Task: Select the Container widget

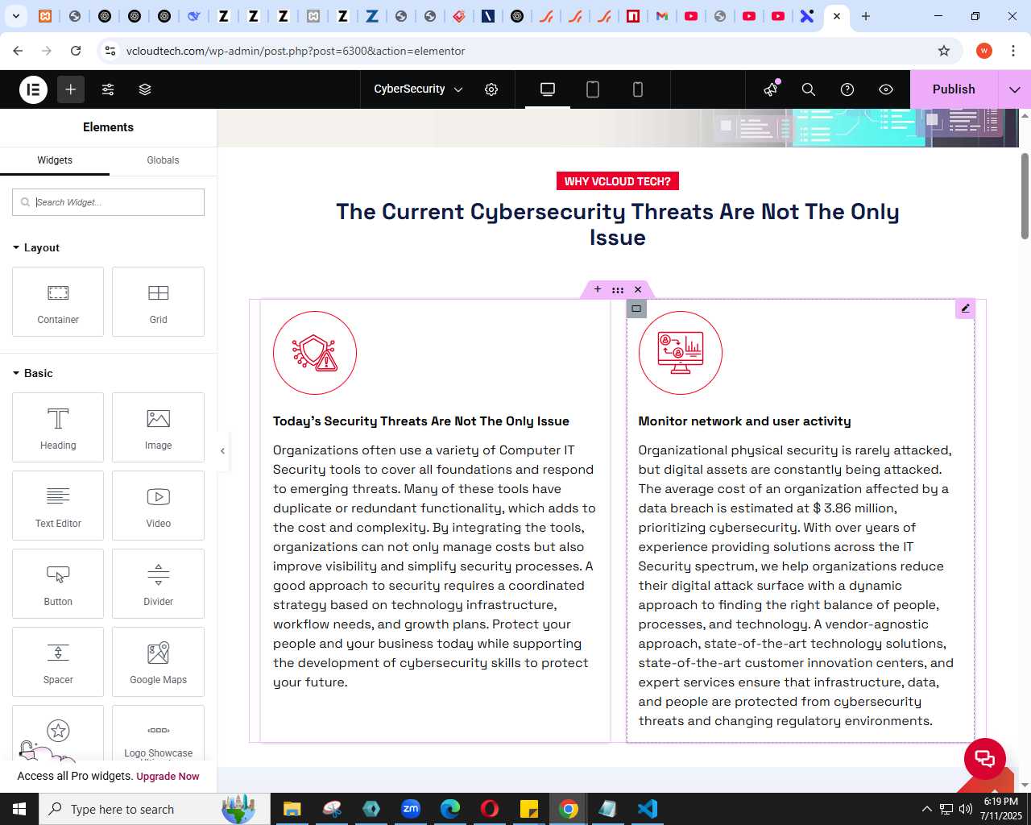Action: tap(58, 301)
